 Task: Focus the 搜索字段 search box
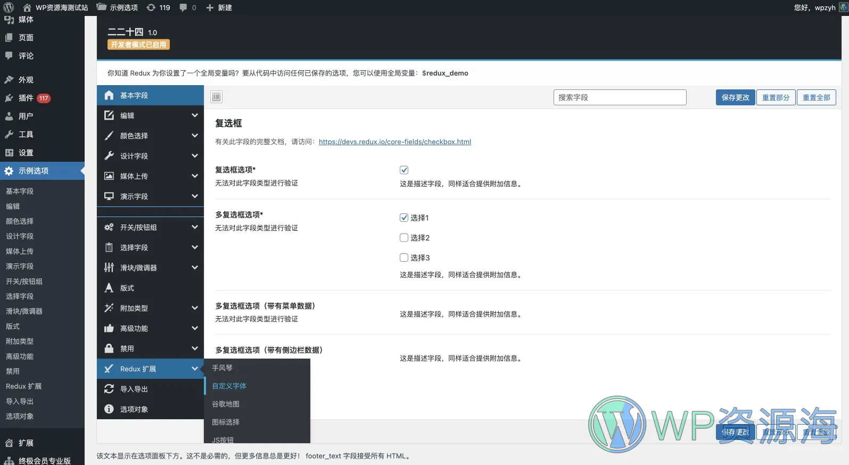[x=620, y=97]
